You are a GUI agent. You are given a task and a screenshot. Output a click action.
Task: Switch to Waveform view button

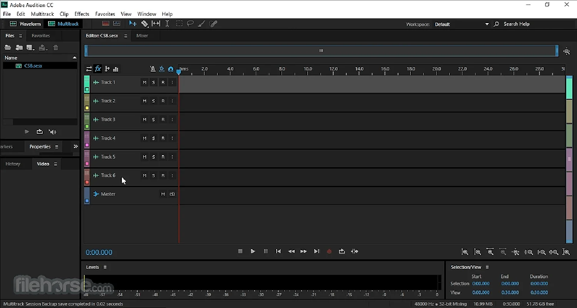(25, 24)
